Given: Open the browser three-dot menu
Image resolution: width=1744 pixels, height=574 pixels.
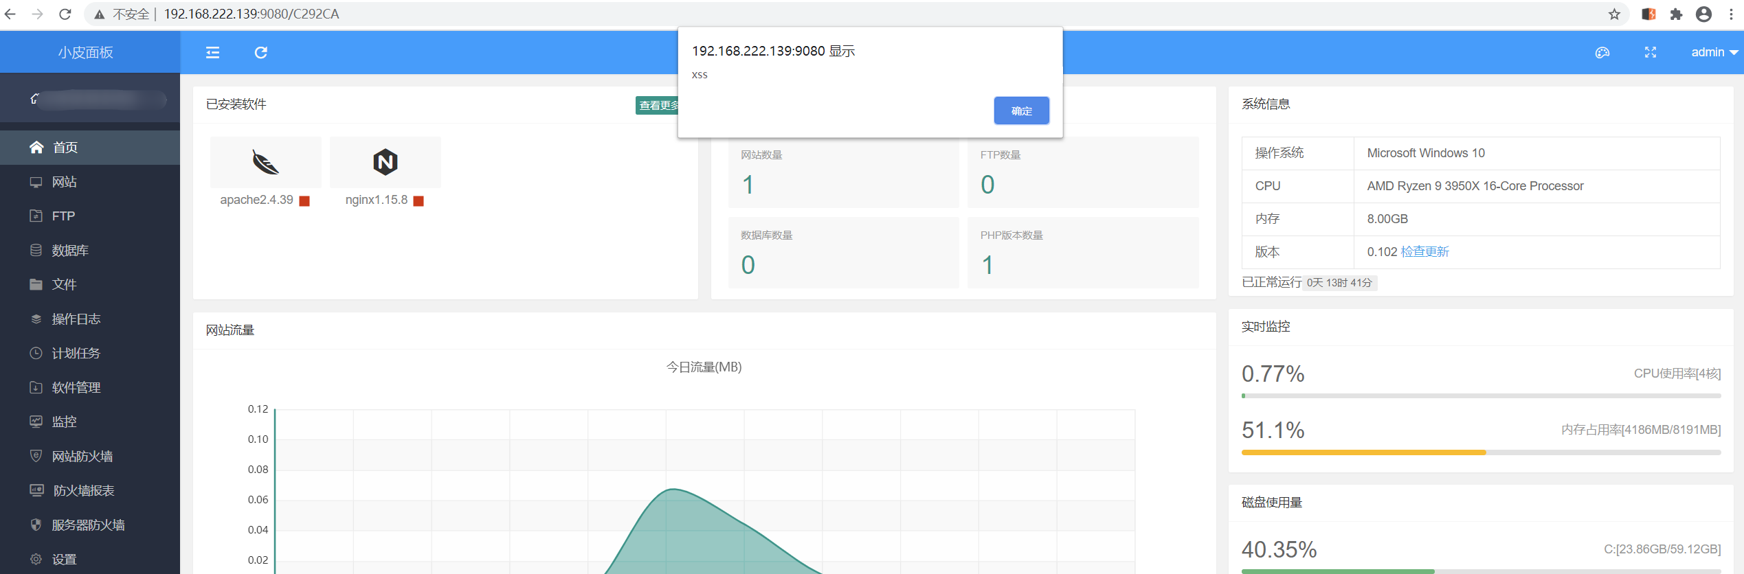Looking at the screenshot, I should click(1731, 14).
